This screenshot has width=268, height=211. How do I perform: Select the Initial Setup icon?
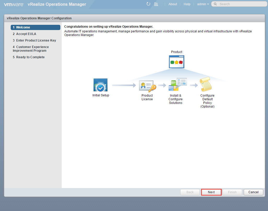(x=101, y=85)
